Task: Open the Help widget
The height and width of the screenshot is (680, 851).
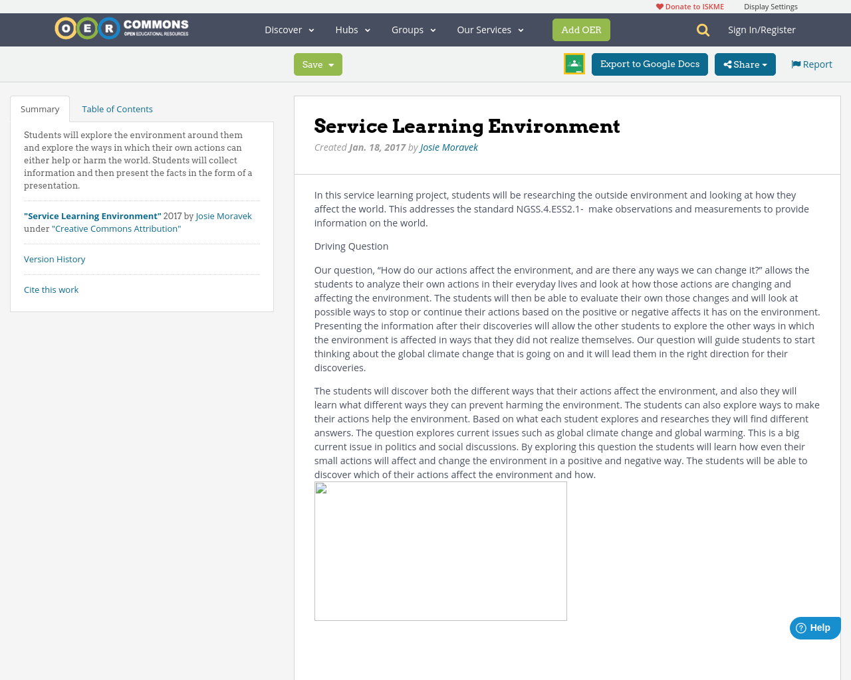Action: (815, 628)
